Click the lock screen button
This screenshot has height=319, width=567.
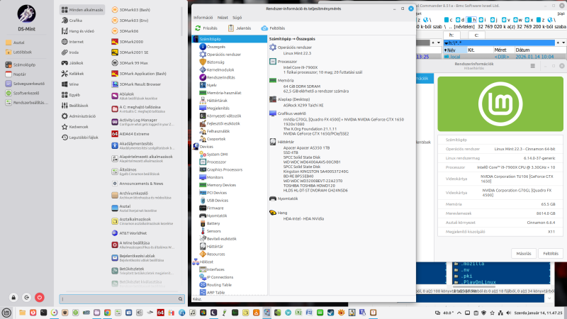tap(13, 298)
